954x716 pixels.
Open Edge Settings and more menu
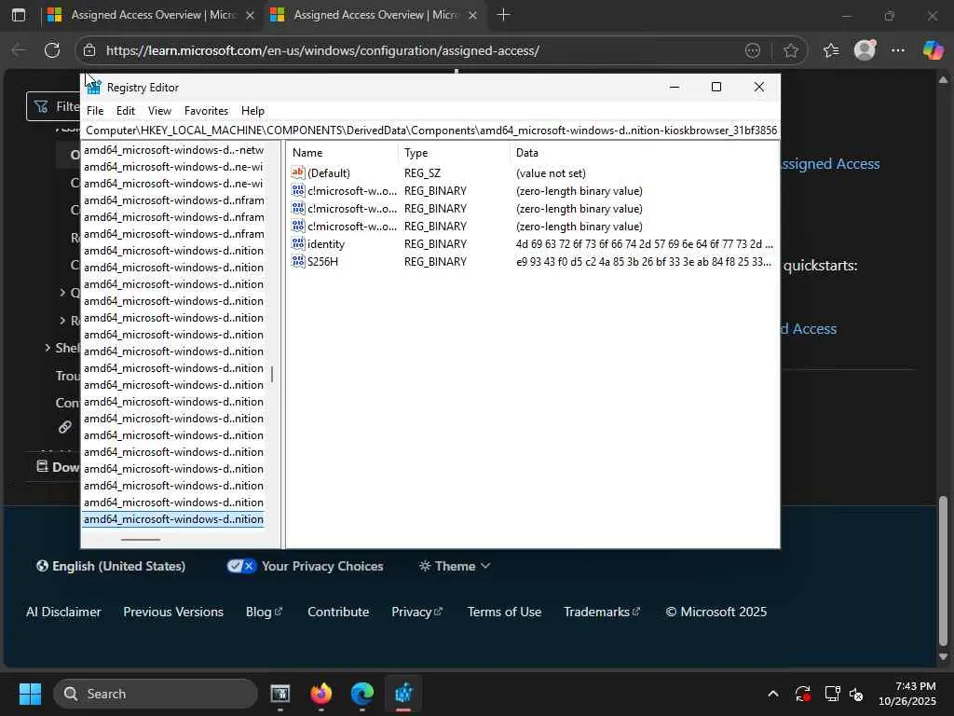(x=897, y=50)
